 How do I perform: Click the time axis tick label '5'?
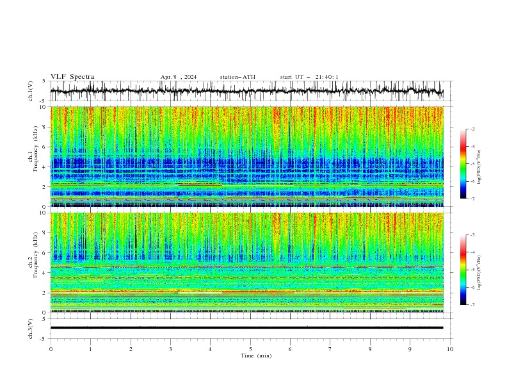(x=250, y=349)
